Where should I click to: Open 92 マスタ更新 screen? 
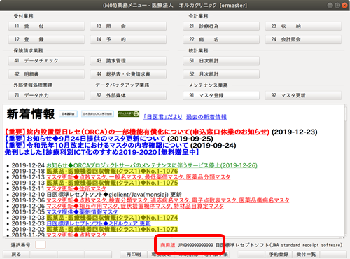[x=303, y=95]
